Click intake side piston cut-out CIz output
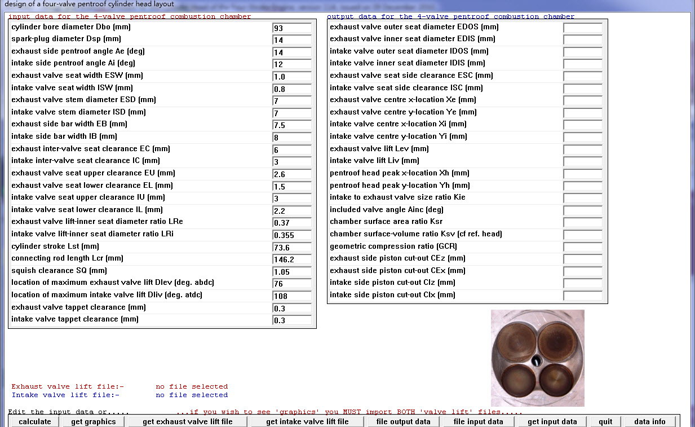This screenshot has height=427, width=695. [583, 284]
